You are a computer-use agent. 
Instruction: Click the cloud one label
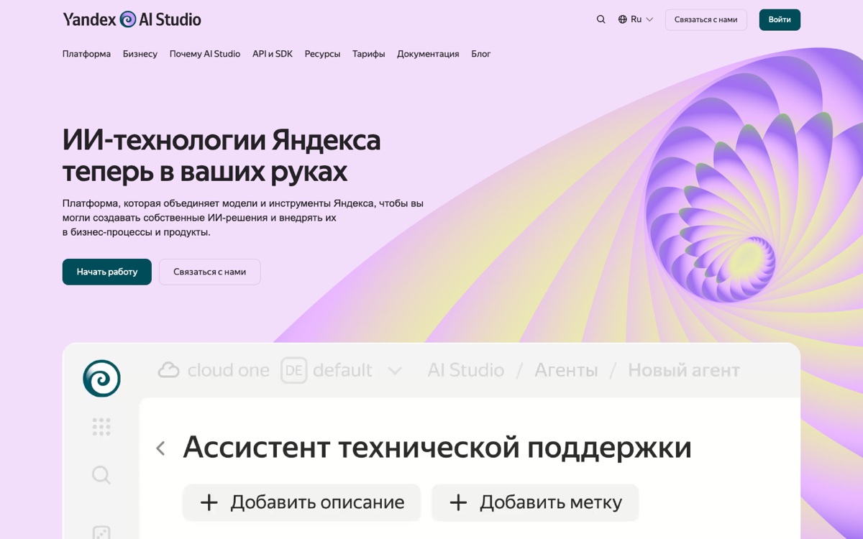(228, 370)
